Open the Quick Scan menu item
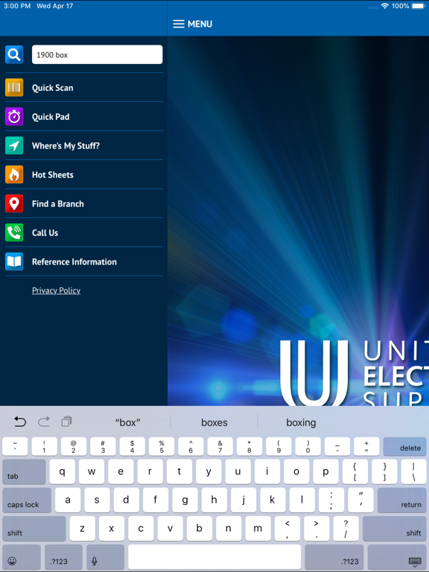 point(84,88)
